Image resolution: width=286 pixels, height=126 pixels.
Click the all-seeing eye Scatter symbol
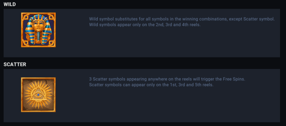pyautogui.click(x=38, y=95)
